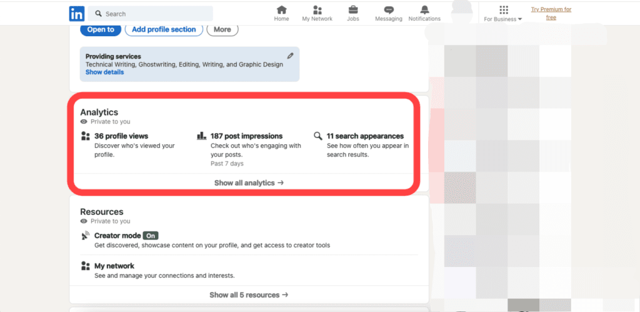Click the search appearances magnifier icon
The width and height of the screenshot is (640, 312).
tap(318, 135)
